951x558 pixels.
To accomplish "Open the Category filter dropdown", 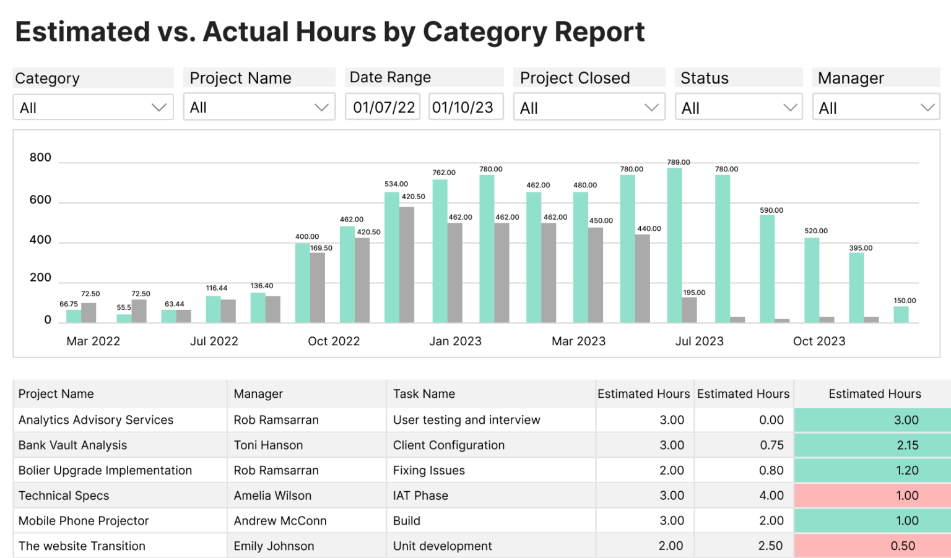I will (93, 107).
